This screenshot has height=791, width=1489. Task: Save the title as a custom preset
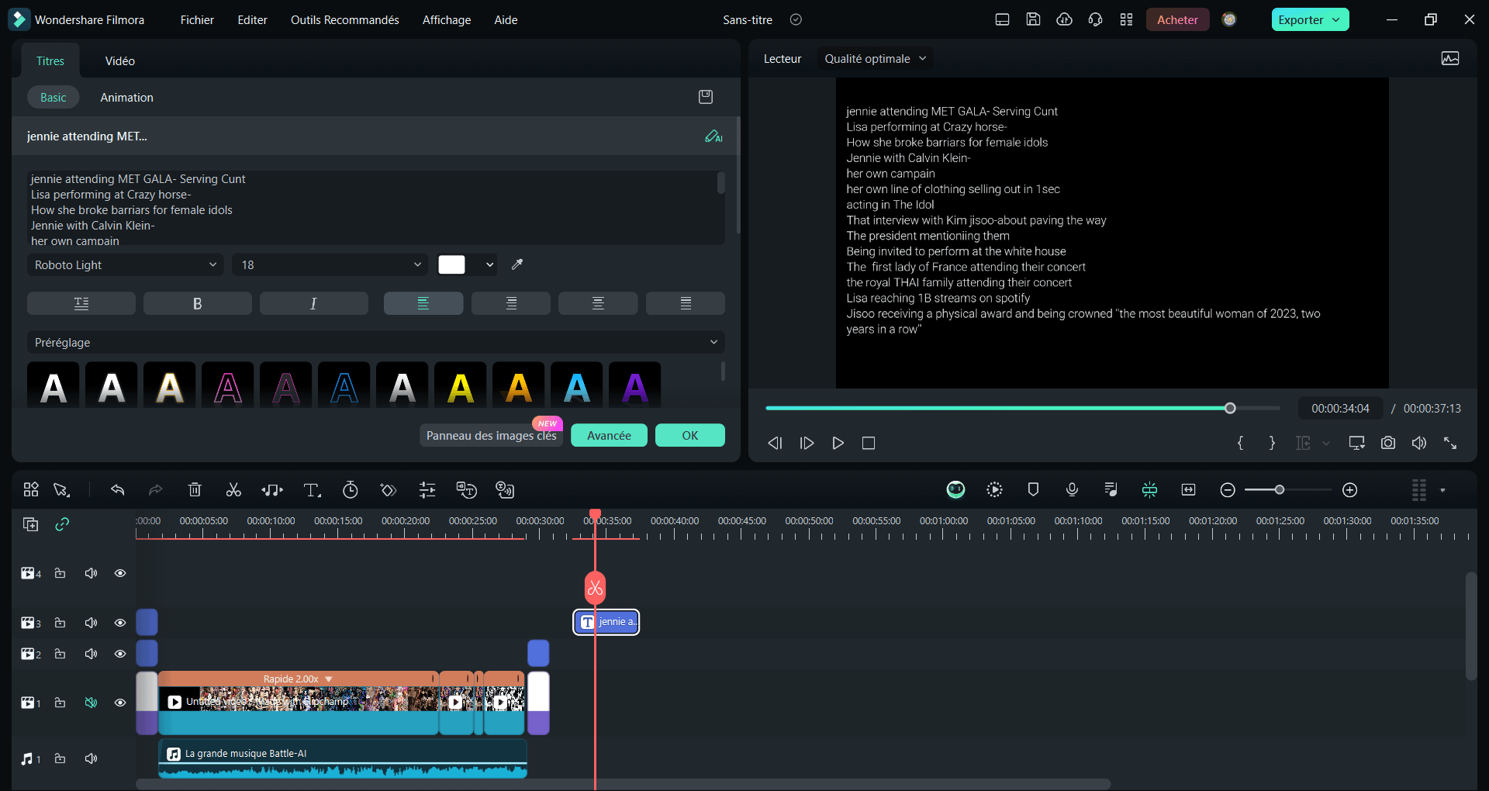tap(706, 97)
